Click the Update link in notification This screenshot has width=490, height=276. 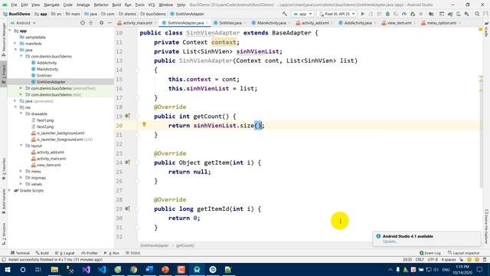(x=390, y=242)
